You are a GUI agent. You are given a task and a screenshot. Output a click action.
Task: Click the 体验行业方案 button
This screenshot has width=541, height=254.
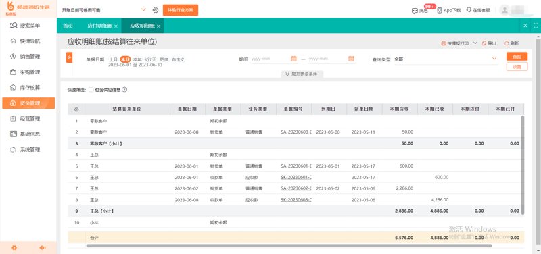[x=181, y=10]
